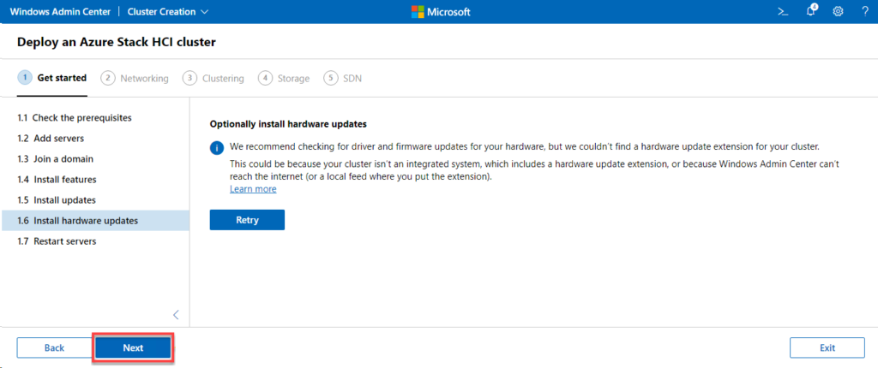Click the Optionally install hardware updates heading

[288, 123]
